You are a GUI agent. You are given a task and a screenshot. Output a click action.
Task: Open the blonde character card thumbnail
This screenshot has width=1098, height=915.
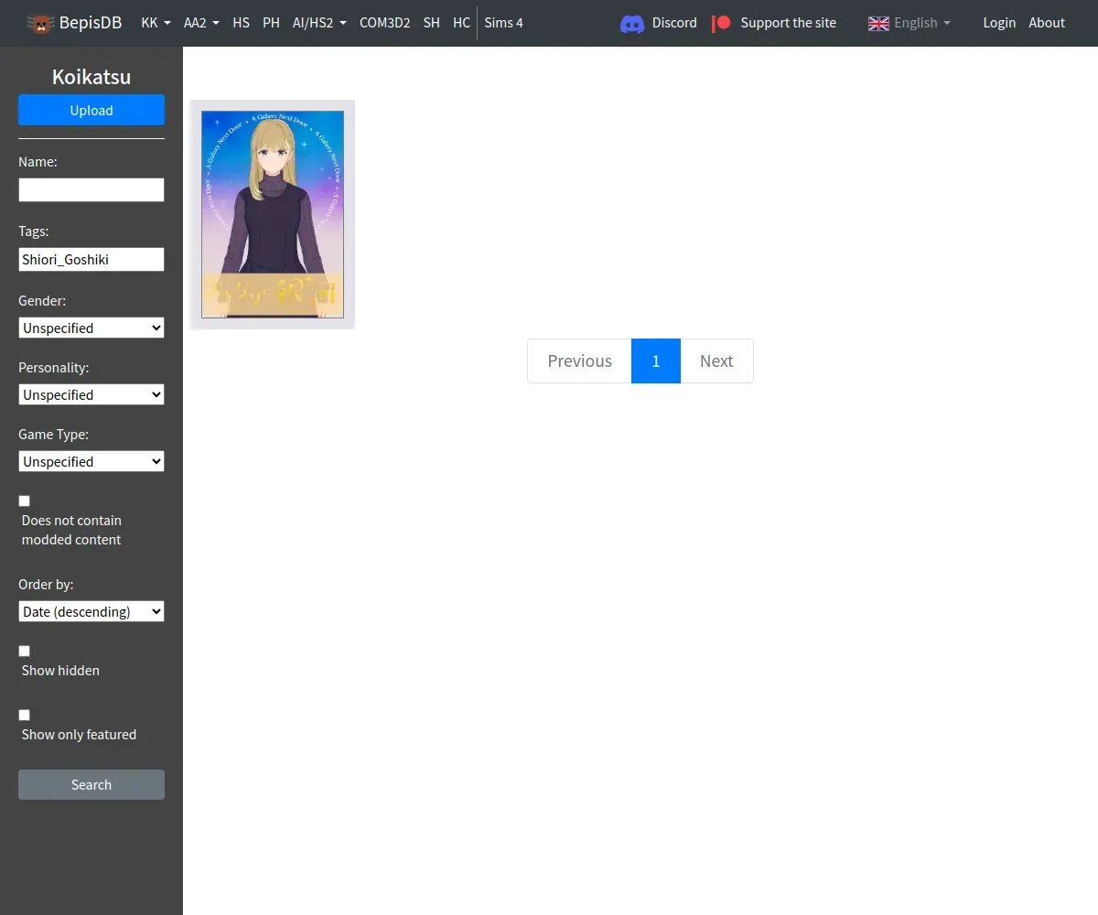[x=273, y=214]
